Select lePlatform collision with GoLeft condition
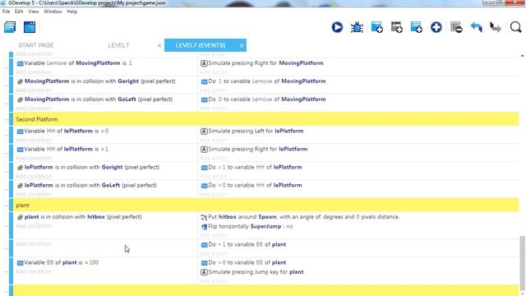 click(87, 185)
